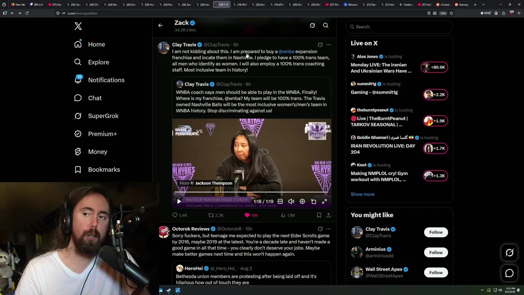Go to Home in the sidebar
The width and height of the screenshot is (524, 295).
(x=90, y=44)
